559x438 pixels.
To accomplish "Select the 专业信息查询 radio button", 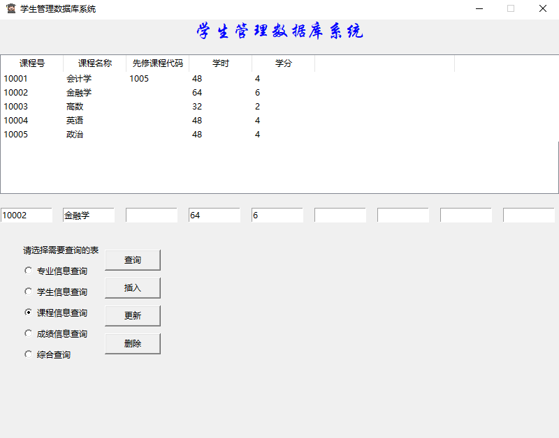I will click(28, 271).
